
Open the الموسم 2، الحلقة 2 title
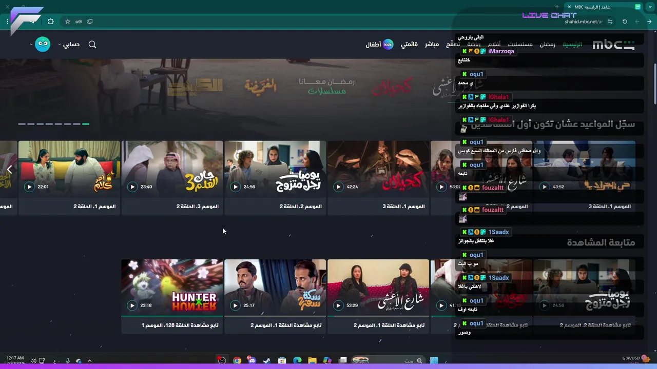click(x=301, y=207)
